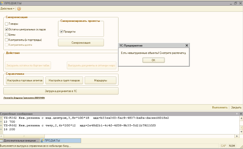Select message line YX-P262 Жев.резинка
This screenshot has height=149, width=243.
point(86,118)
